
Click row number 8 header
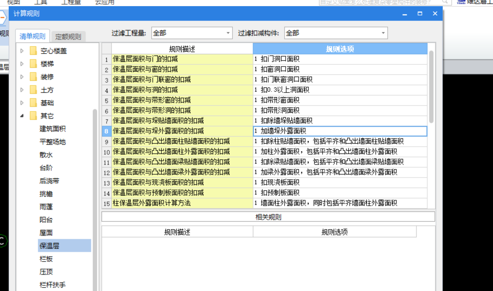(107, 131)
